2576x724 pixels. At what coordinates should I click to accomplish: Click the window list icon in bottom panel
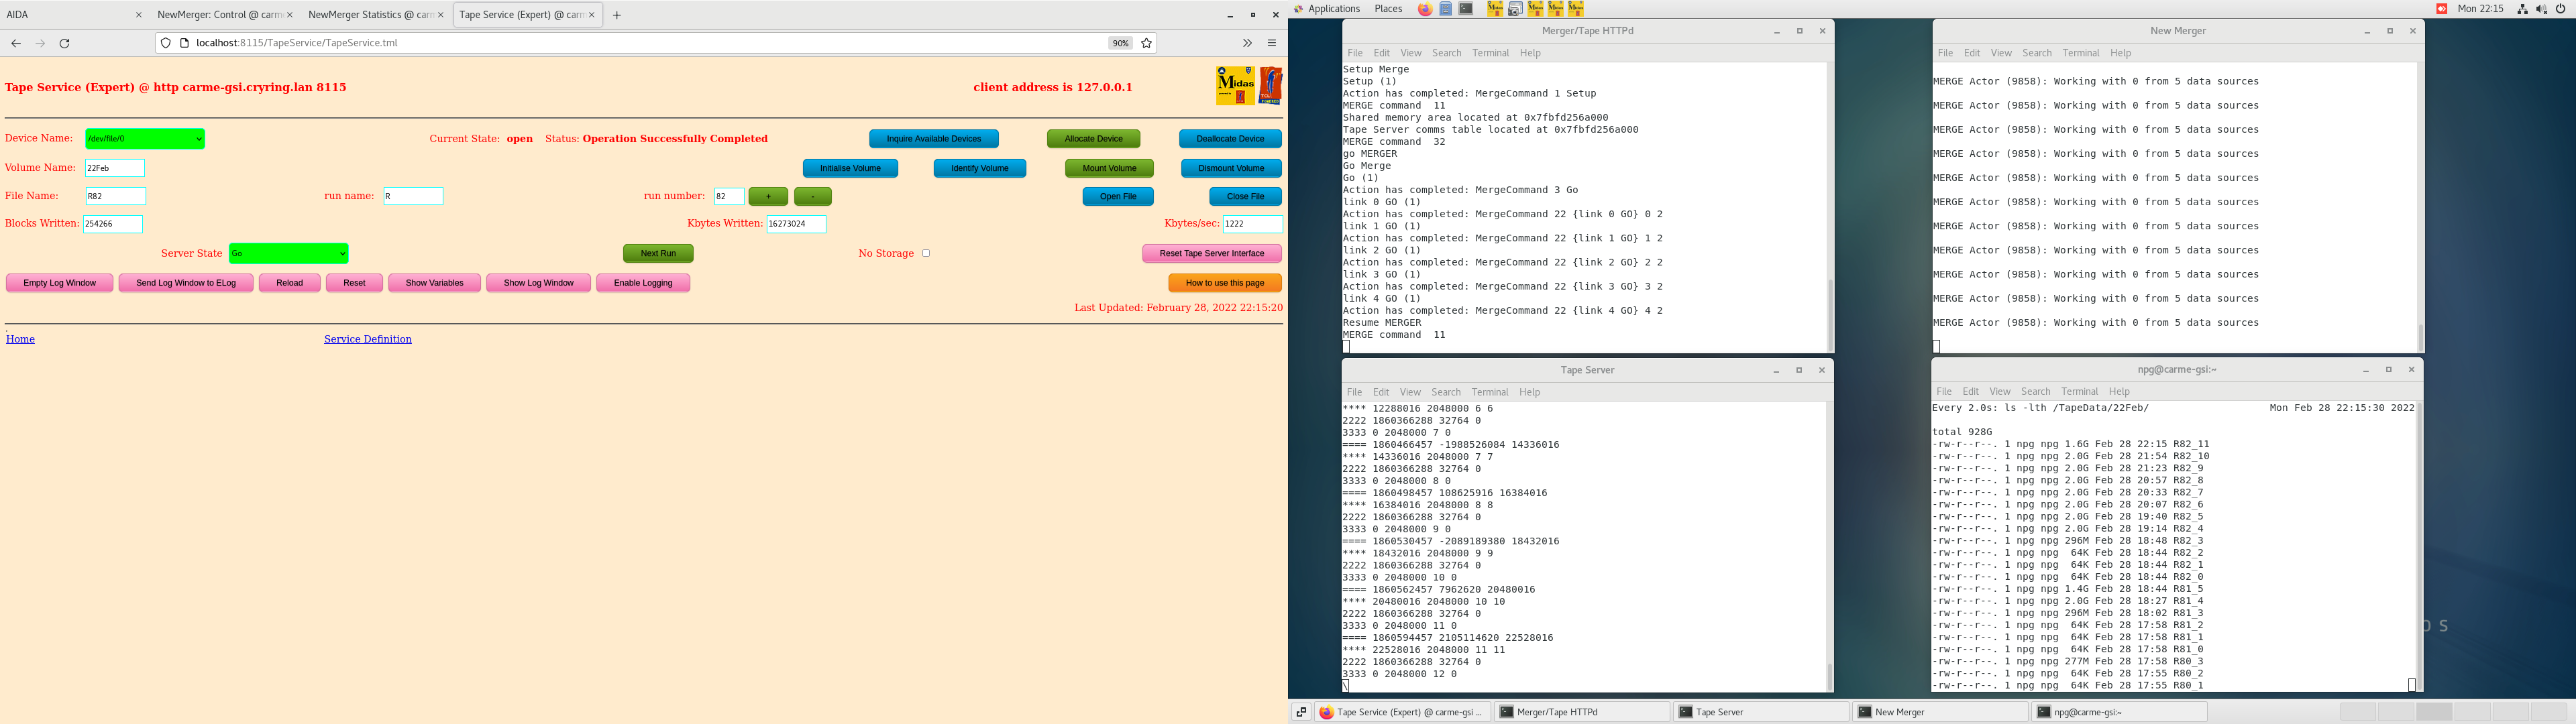1301,712
